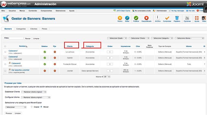This screenshot has width=207, height=115.
Task: Switch to the Categorías tab
Action: click(x=21, y=29)
